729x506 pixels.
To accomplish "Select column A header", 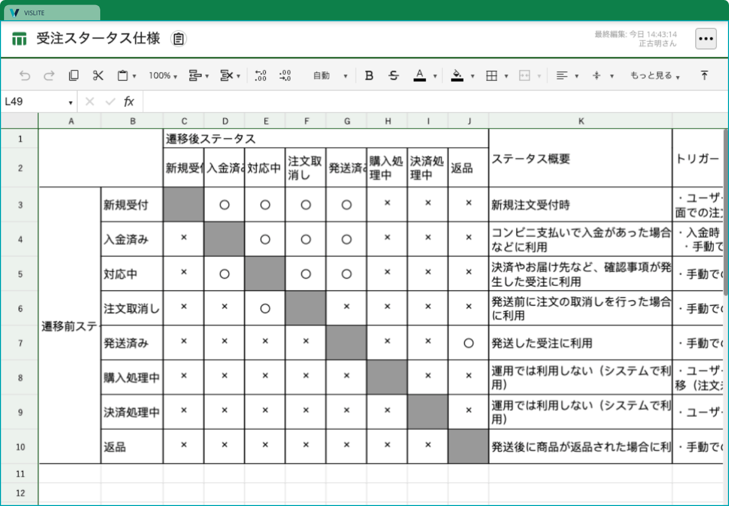I will (x=71, y=121).
